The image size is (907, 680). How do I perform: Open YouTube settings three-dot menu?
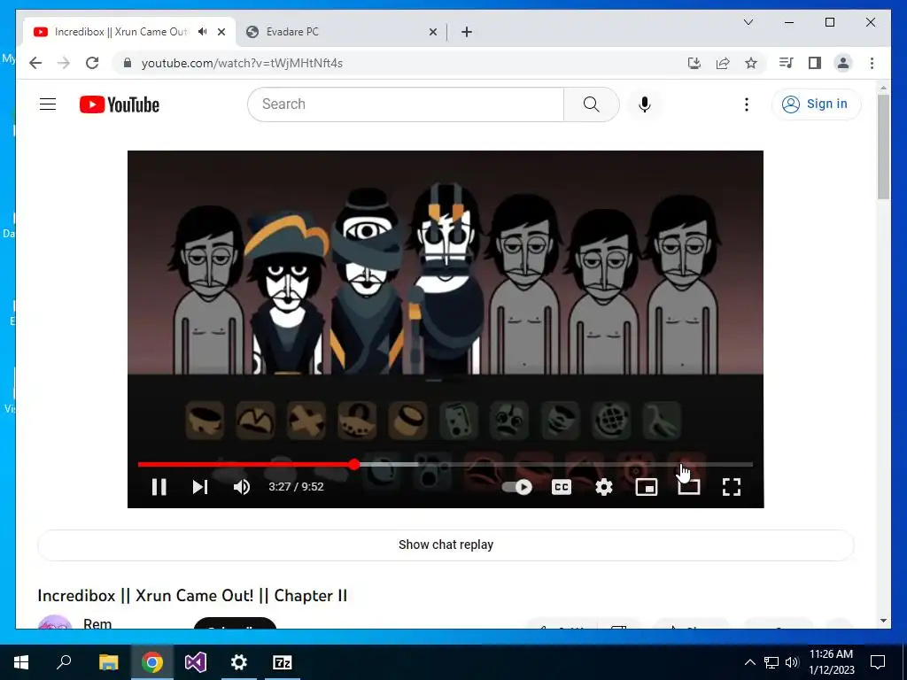pyautogui.click(x=747, y=104)
